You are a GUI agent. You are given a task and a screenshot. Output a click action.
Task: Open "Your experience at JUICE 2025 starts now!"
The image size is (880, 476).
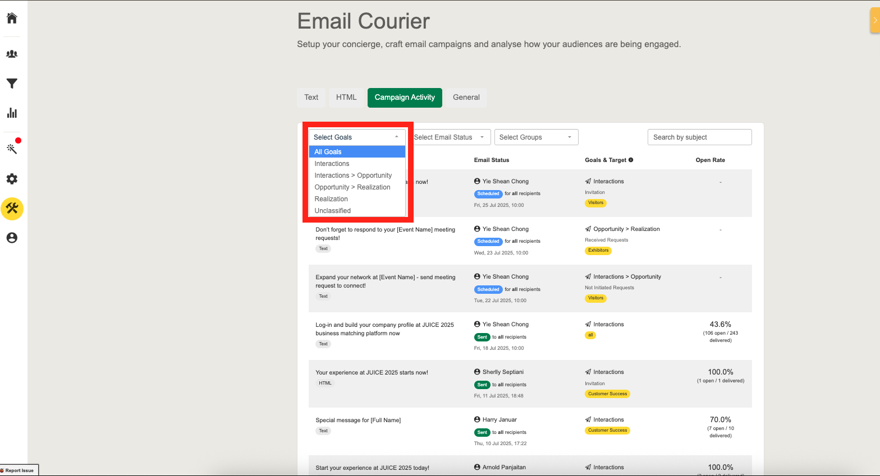(x=372, y=372)
